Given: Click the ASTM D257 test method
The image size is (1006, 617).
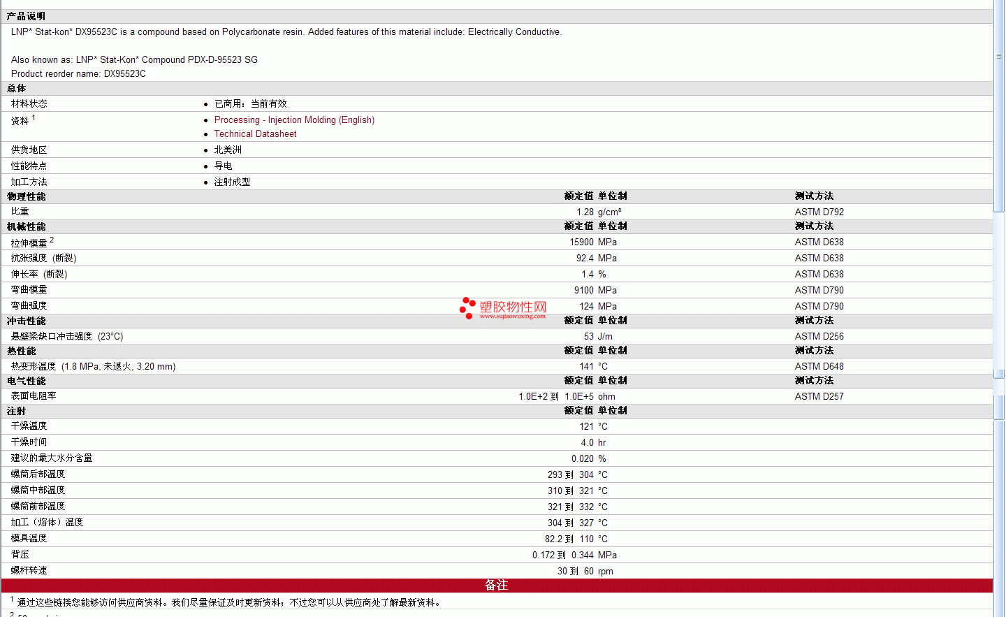Looking at the screenshot, I should (819, 397).
